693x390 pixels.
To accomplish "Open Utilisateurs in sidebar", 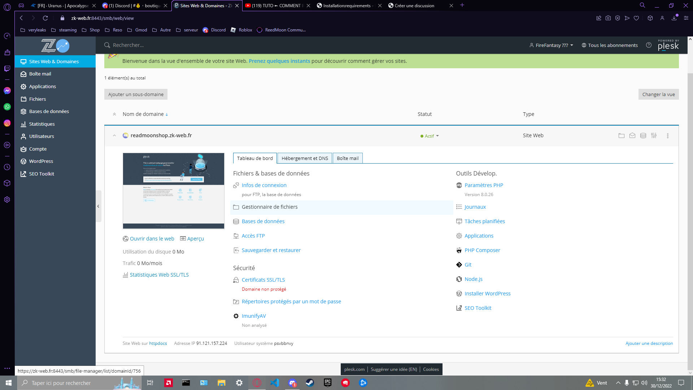I will [x=55, y=136].
